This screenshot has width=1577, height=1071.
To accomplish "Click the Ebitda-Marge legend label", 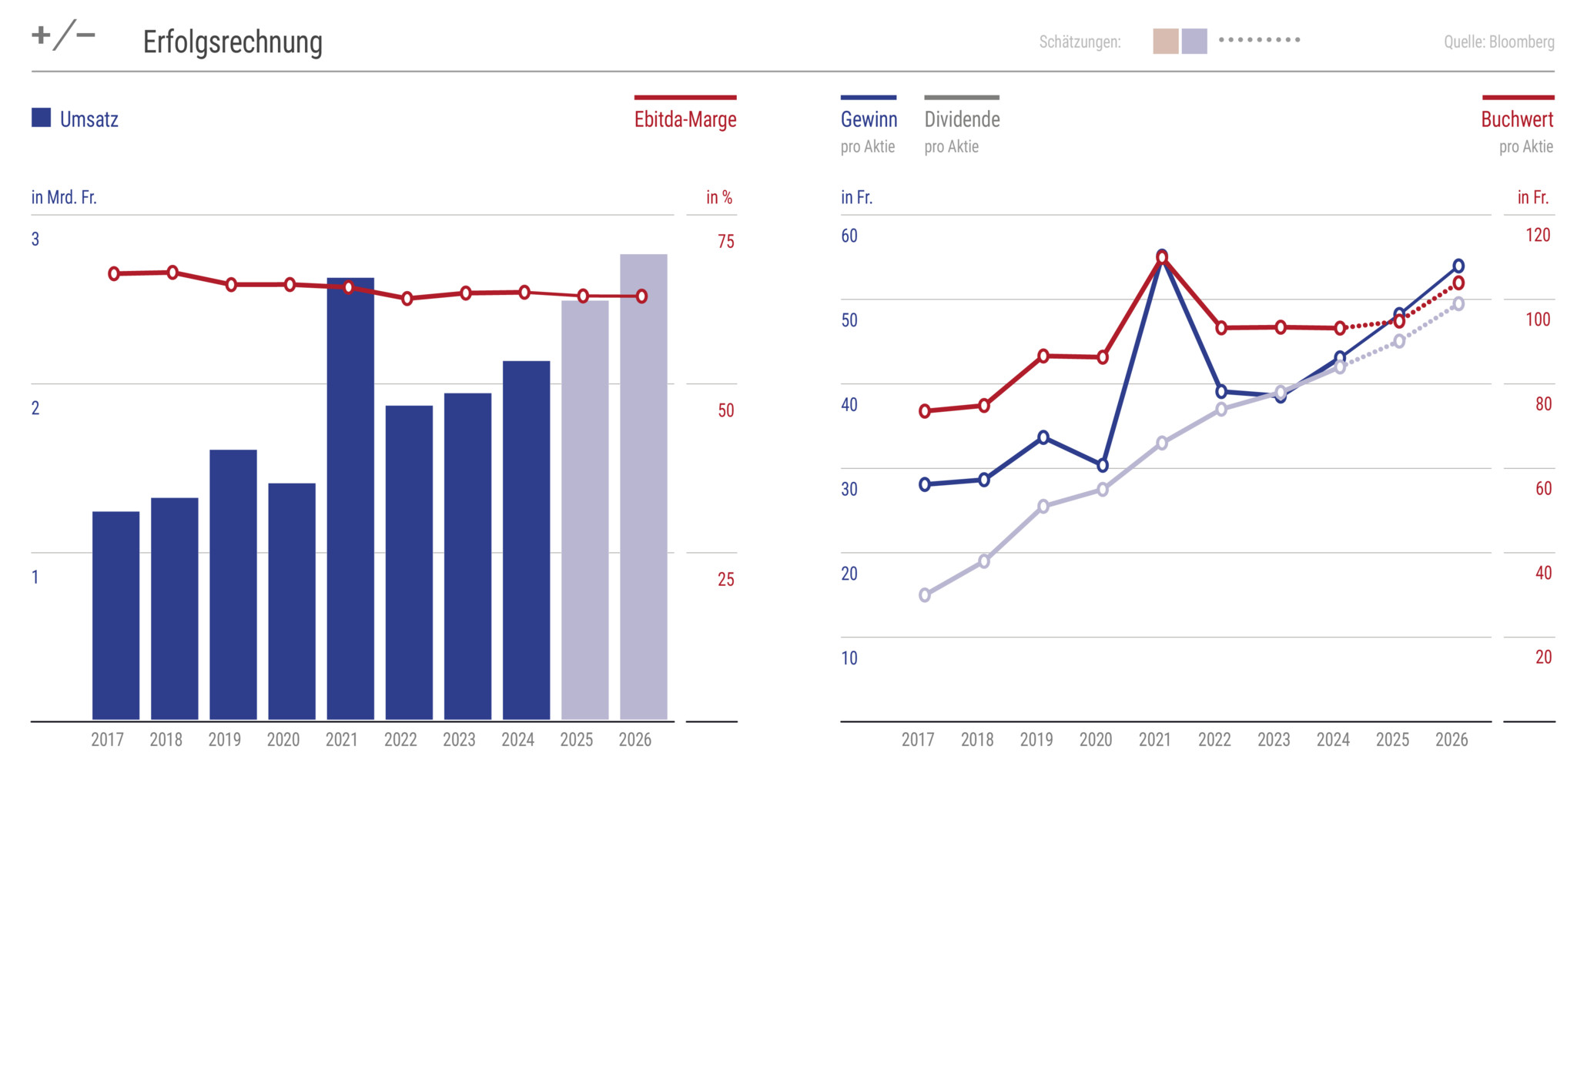I will 685,119.
